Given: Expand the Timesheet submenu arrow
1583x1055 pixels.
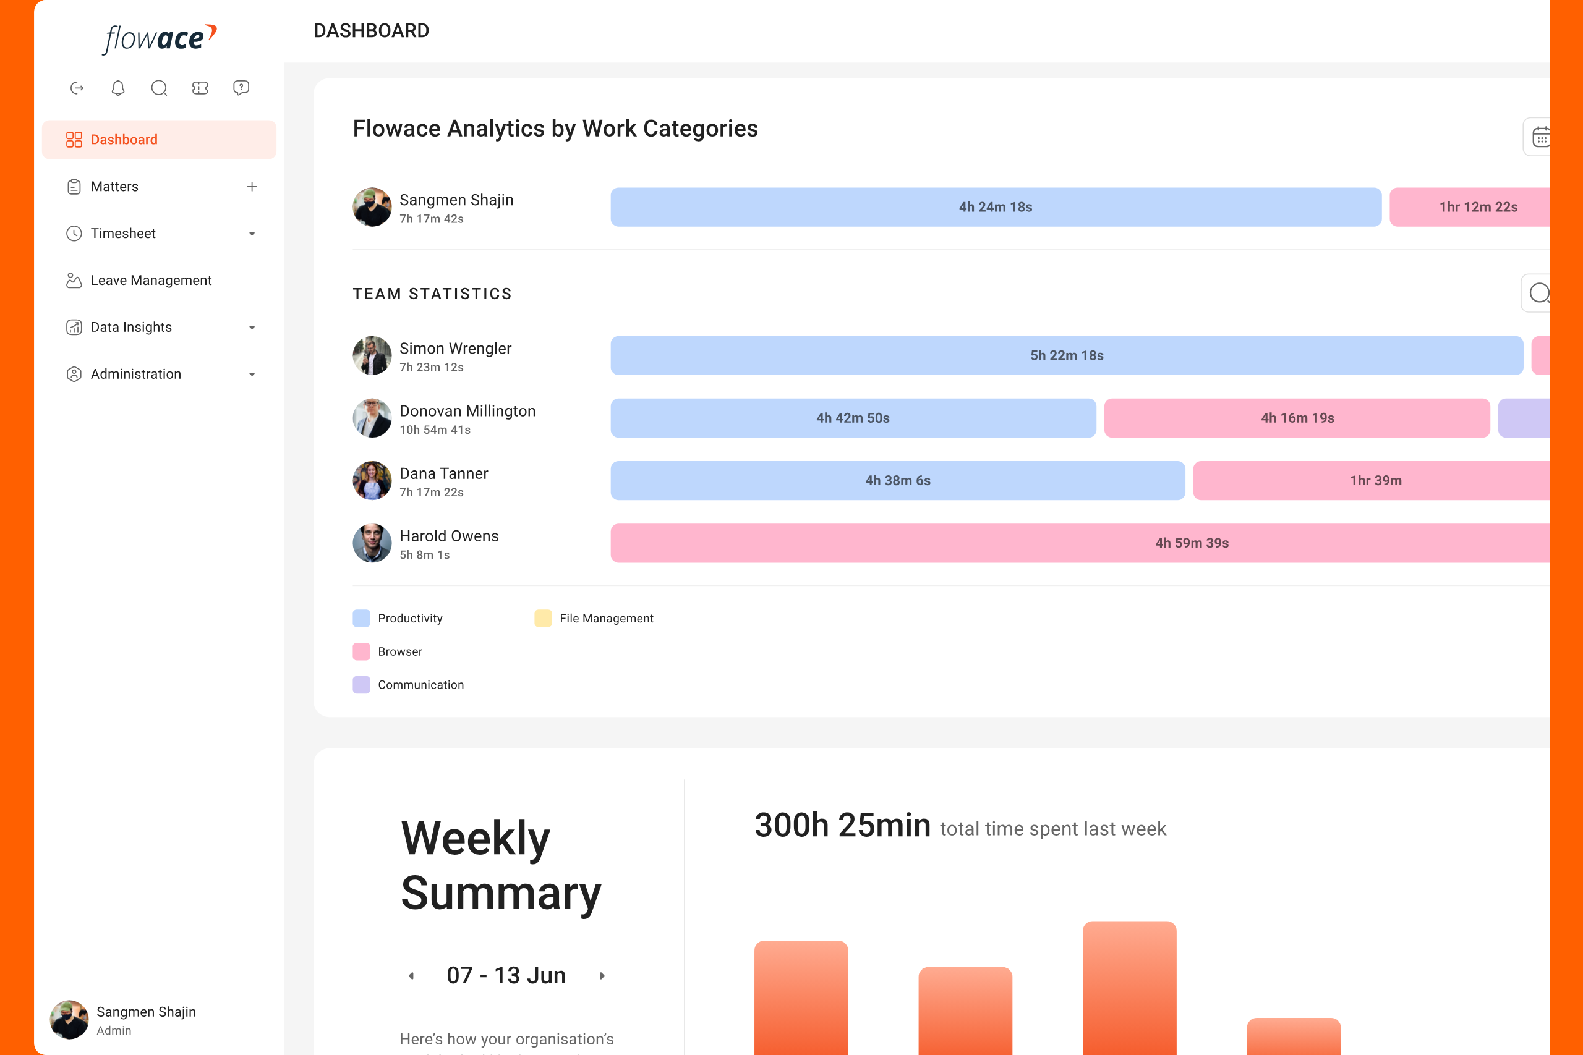Looking at the screenshot, I should pyautogui.click(x=252, y=234).
